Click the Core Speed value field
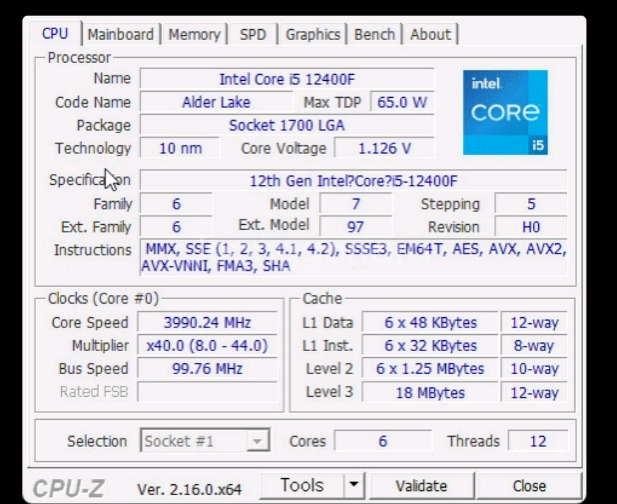This screenshot has width=617, height=504. click(x=207, y=323)
